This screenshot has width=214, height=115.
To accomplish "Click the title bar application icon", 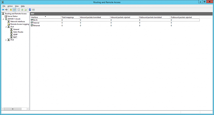I will pos(3,2).
